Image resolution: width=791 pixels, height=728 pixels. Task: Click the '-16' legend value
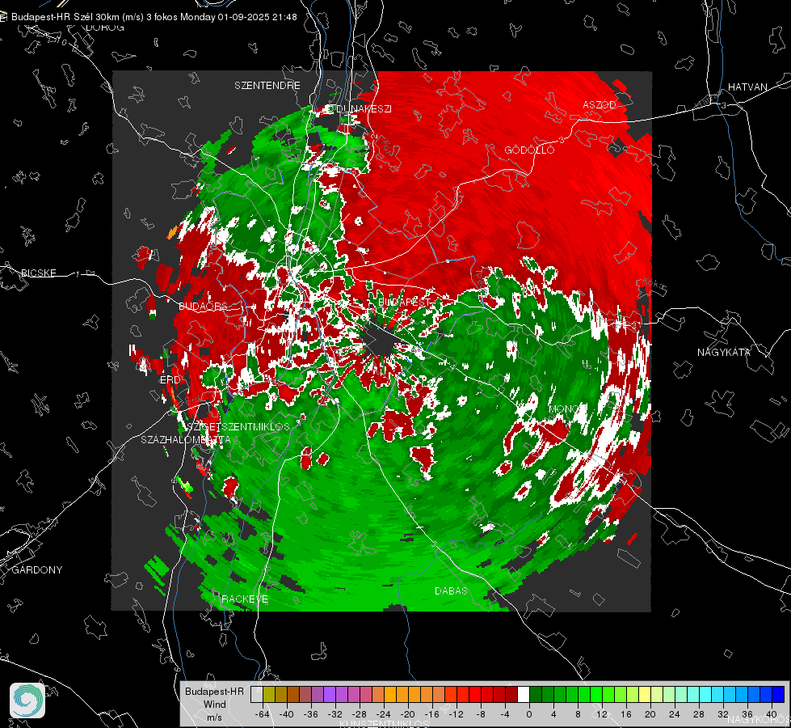click(x=431, y=714)
